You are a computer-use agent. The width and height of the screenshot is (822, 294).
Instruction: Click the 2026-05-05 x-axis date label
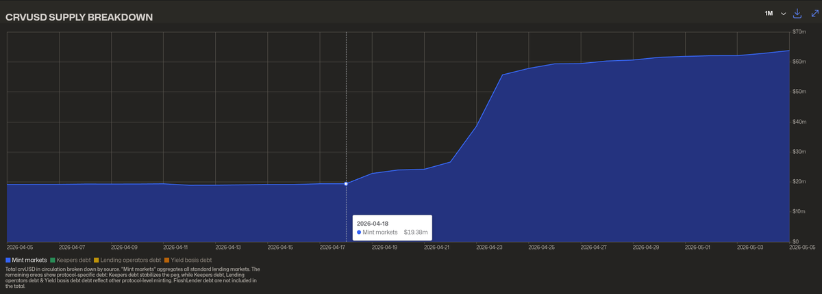tap(801, 247)
